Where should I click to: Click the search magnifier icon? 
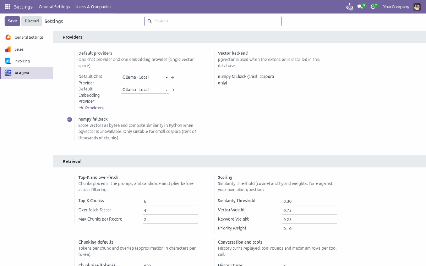click(x=150, y=21)
